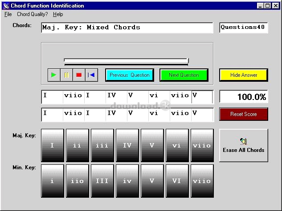Screen dimensions: 282x211
Task: Click the app icon in the title bar
Action: (x=6, y=6)
